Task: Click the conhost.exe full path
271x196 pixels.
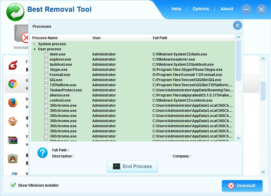Action: [x=182, y=100]
